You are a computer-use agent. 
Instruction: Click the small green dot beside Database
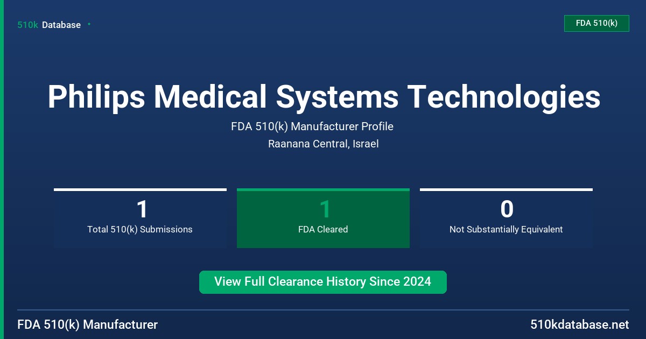(x=89, y=24)
